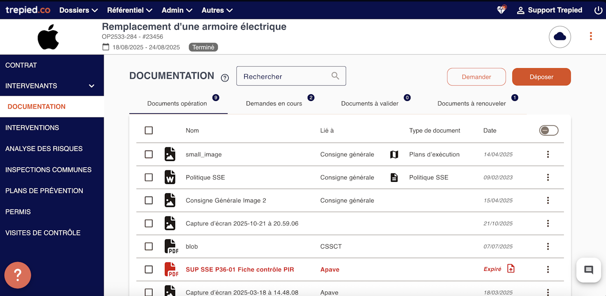This screenshot has height=296, width=606.
Task: Open the chat message widget
Action: pos(588,270)
